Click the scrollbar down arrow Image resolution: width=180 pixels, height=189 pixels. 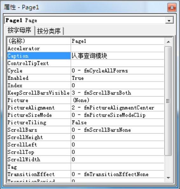[x=168, y=178]
